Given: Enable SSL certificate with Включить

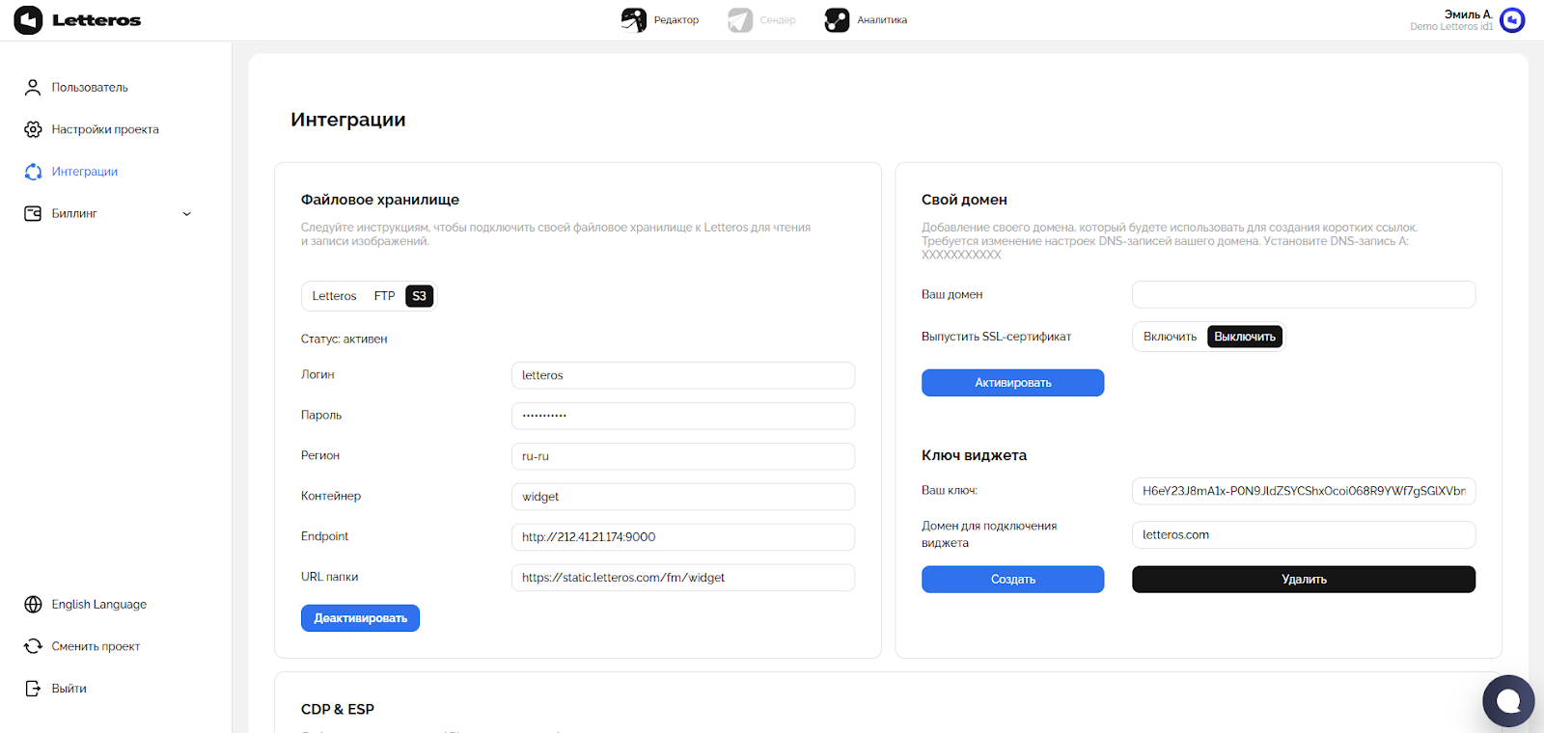Looking at the screenshot, I should pyautogui.click(x=1170, y=337).
